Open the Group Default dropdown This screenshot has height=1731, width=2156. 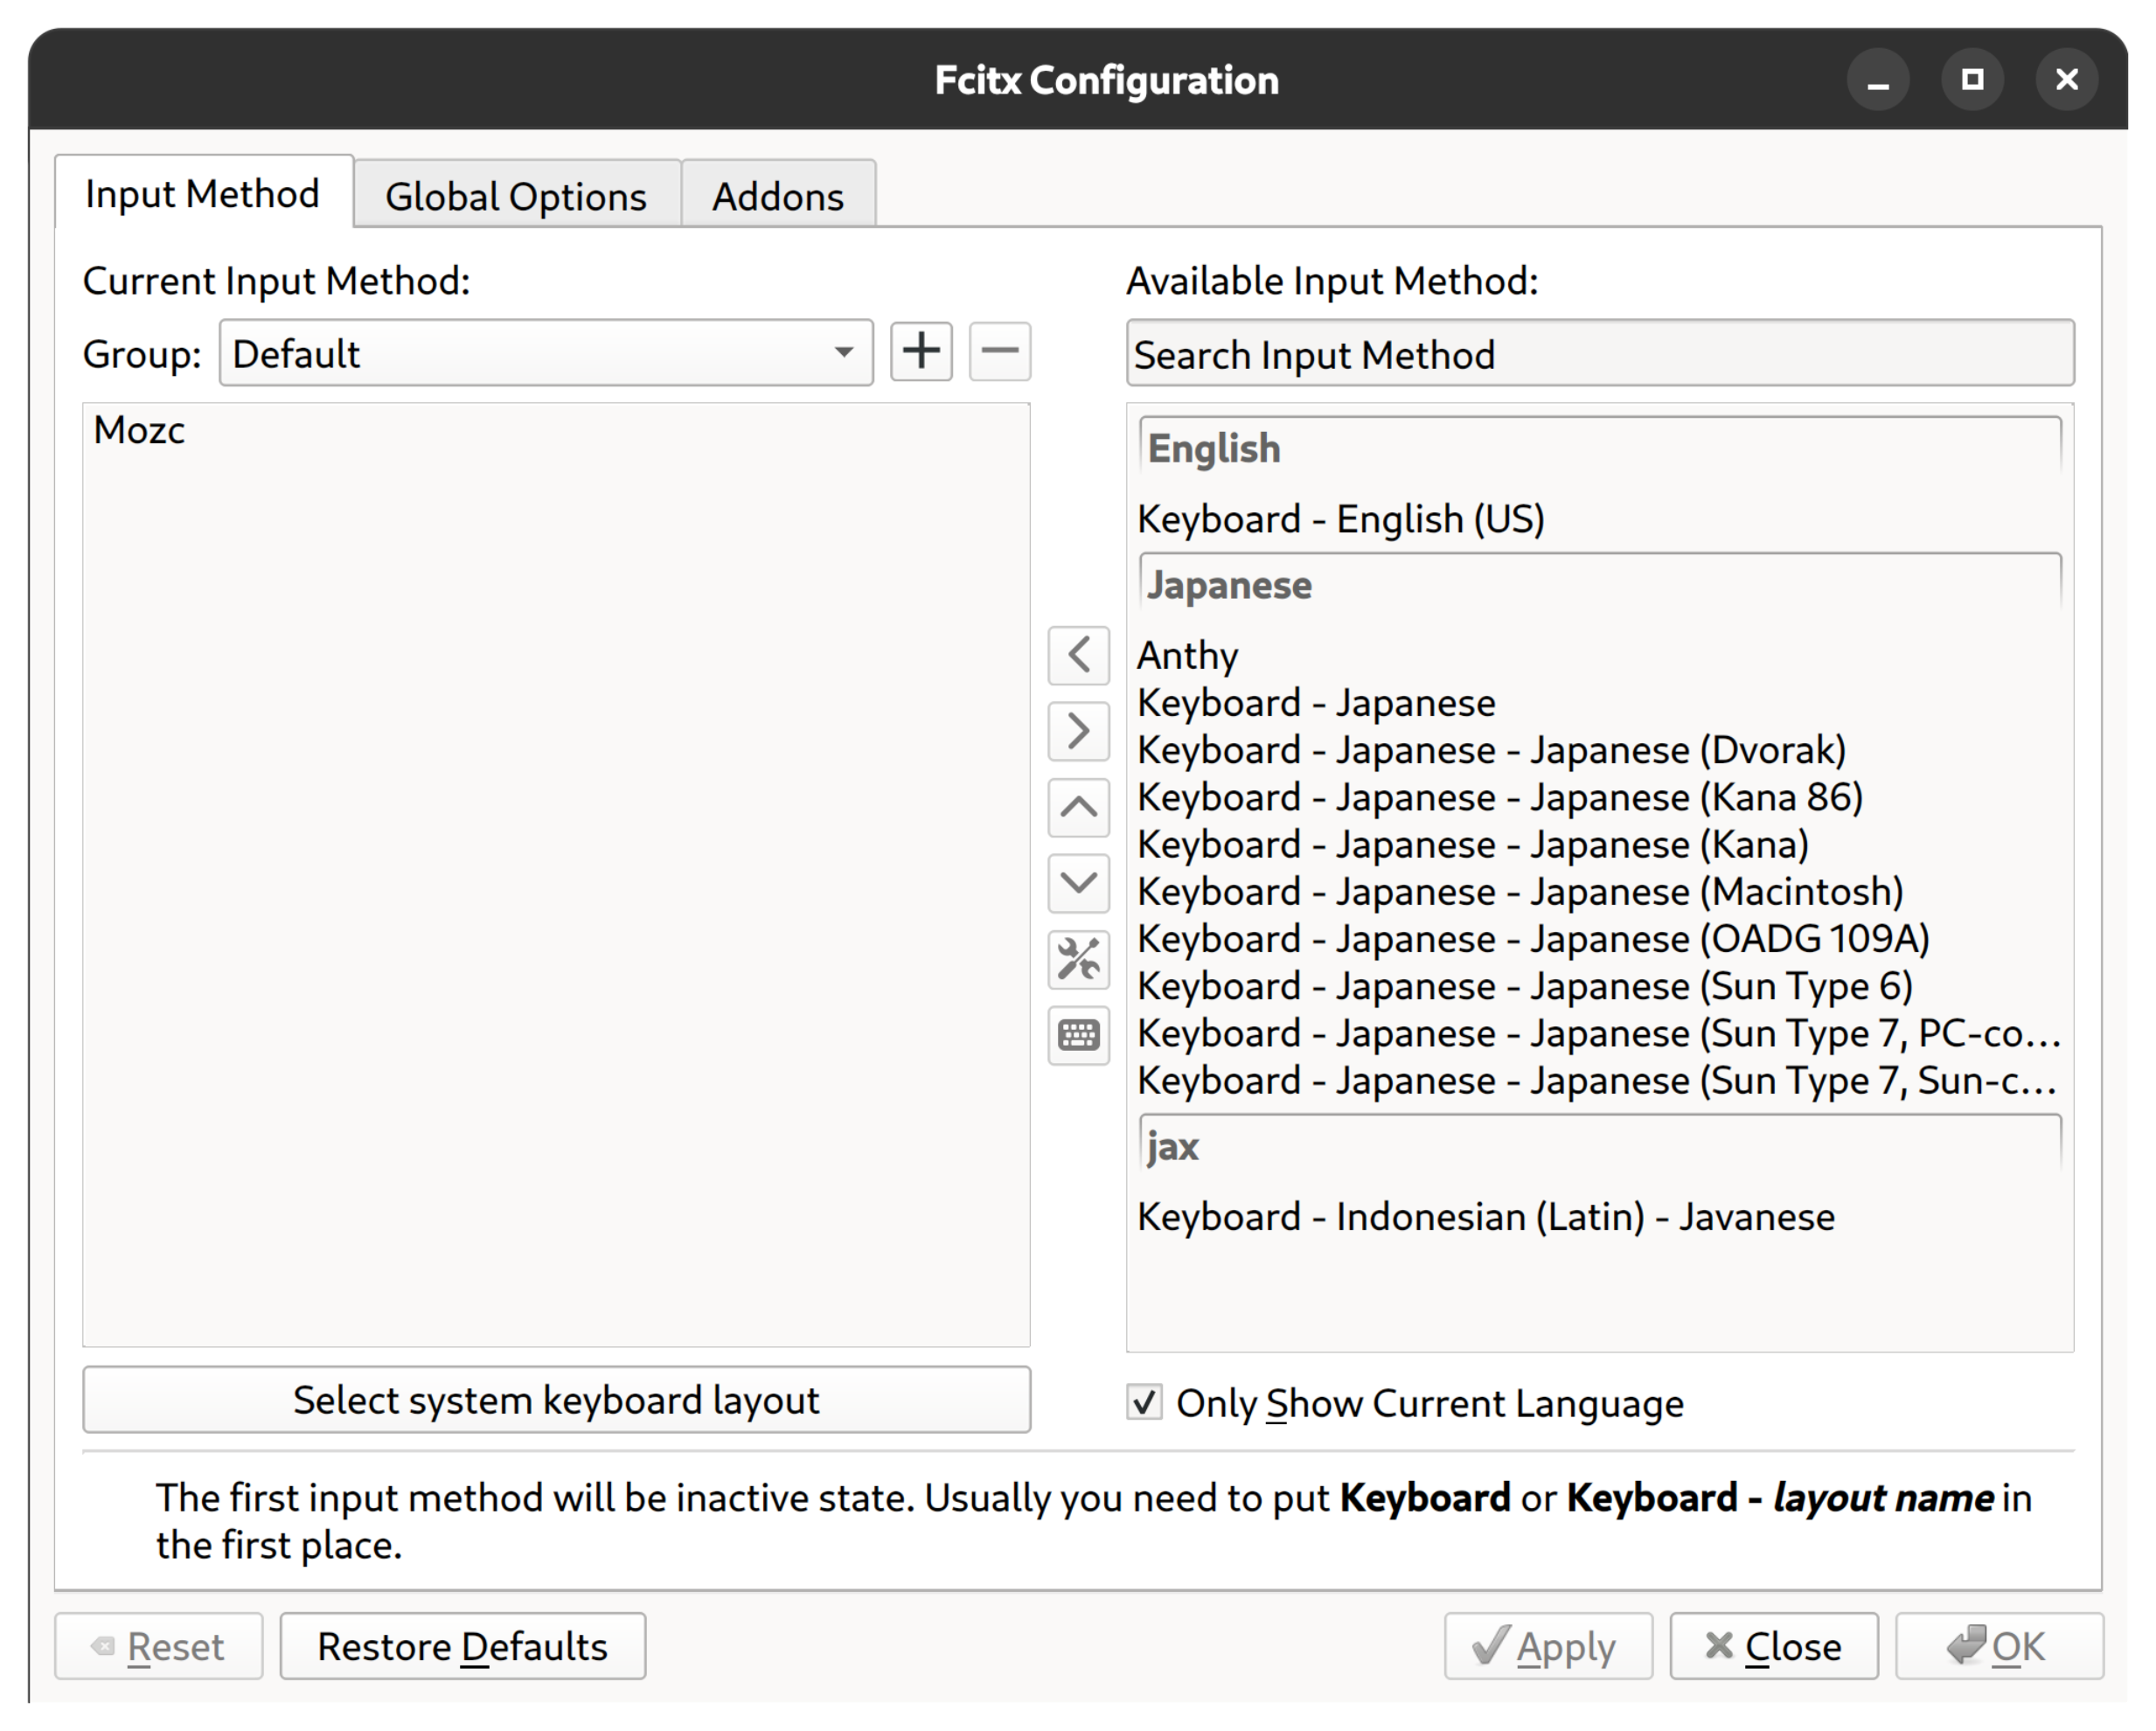tap(546, 353)
